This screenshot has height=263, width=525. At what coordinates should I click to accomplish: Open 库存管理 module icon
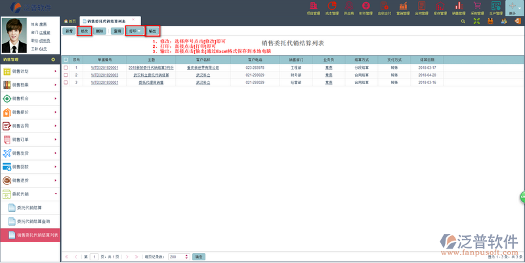tap(440, 8)
